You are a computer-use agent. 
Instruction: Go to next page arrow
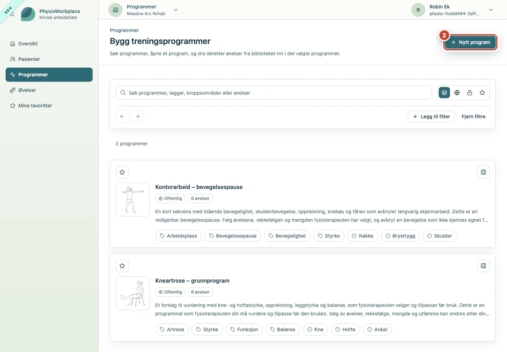click(138, 117)
